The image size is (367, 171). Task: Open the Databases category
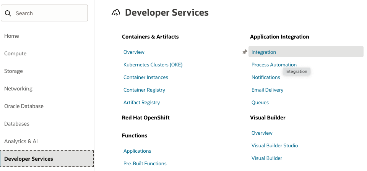point(16,124)
